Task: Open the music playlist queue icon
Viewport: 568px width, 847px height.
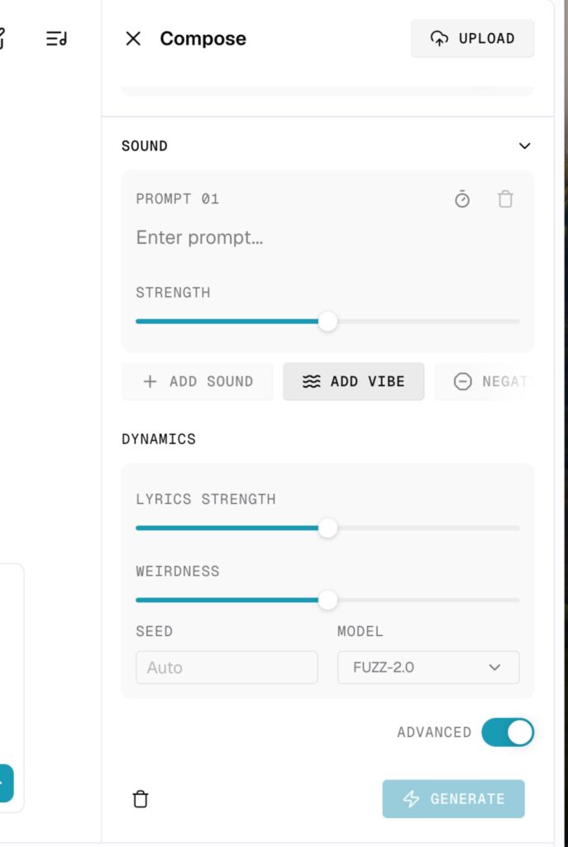Action: [55, 38]
